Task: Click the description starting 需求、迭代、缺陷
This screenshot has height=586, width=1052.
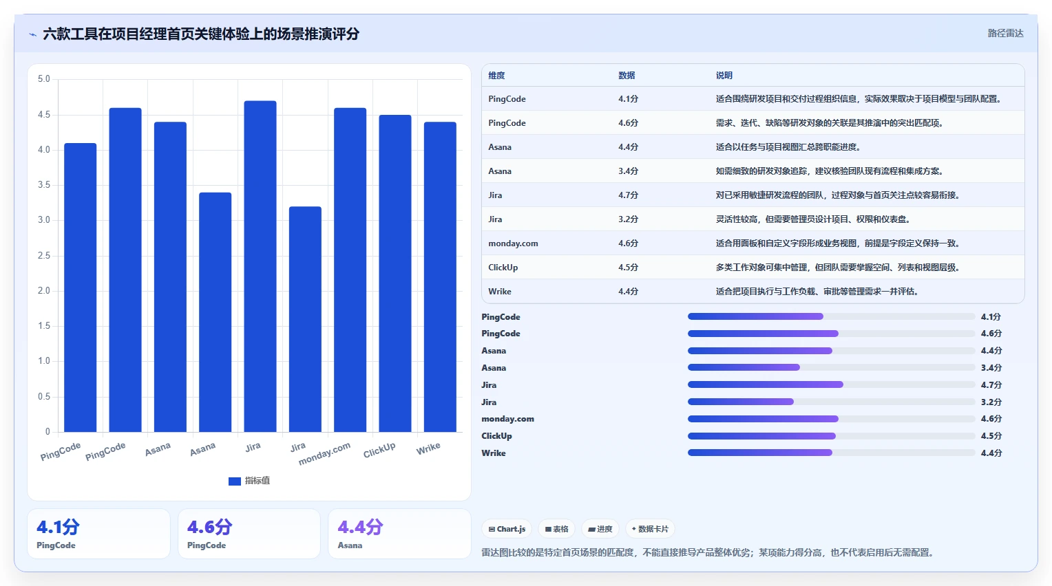Action: tap(829, 123)
